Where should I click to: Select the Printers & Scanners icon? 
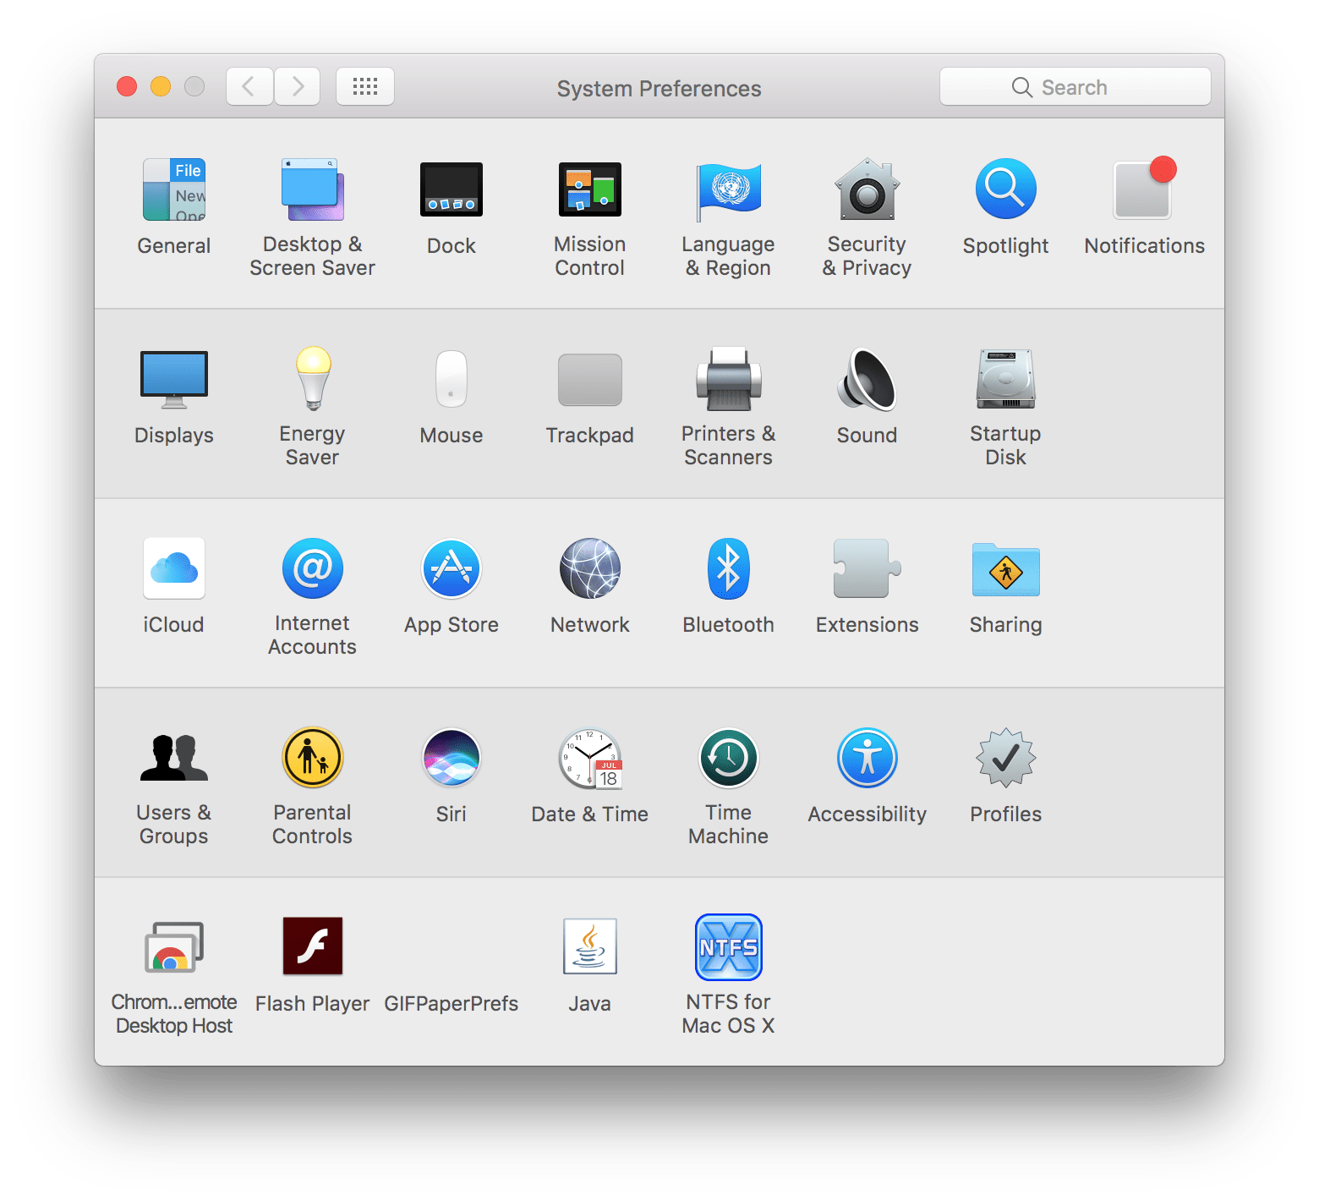click(728, 379)
